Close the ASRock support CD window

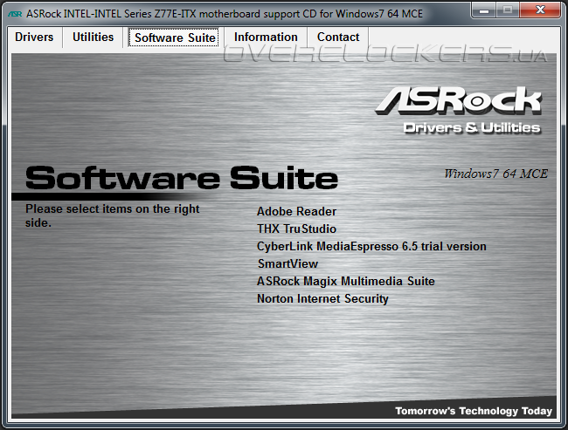(540, 10)
